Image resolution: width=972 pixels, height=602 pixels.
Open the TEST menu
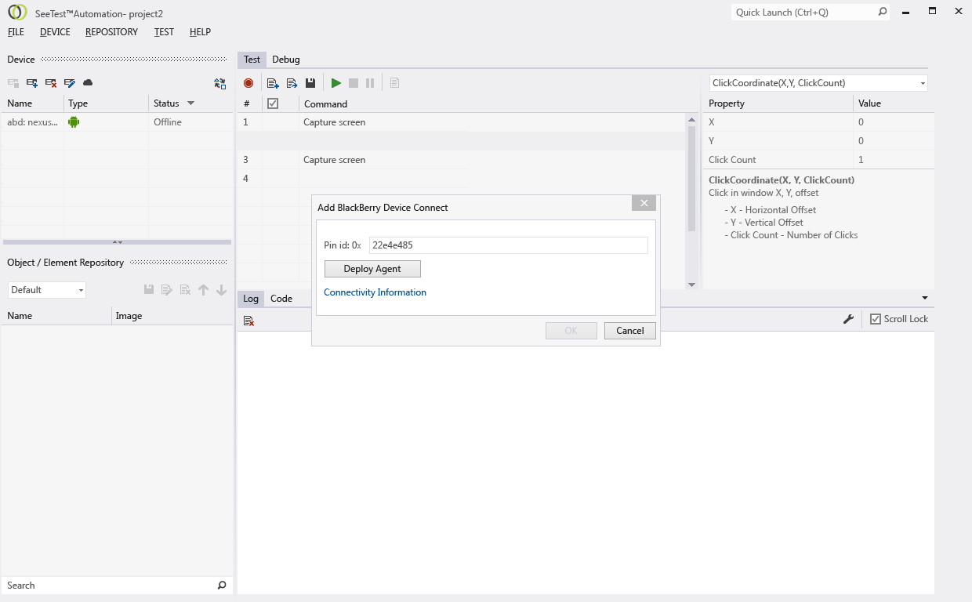pos(164,32)
